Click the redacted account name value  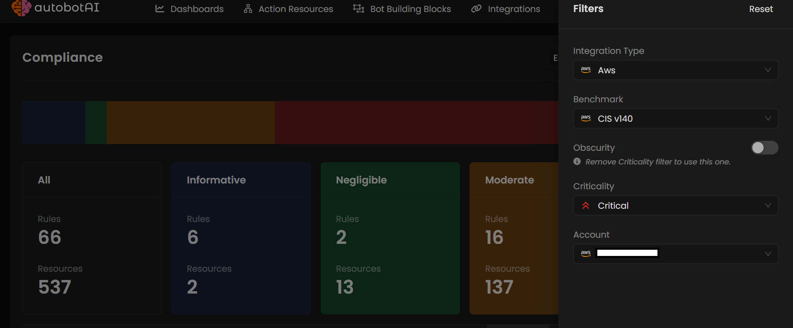point(627,253)
